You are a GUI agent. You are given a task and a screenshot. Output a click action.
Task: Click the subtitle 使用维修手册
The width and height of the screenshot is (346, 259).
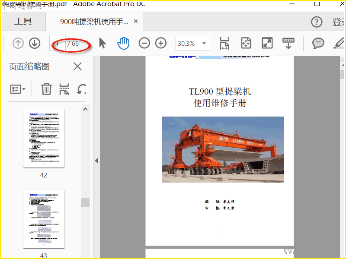[220, 103]
